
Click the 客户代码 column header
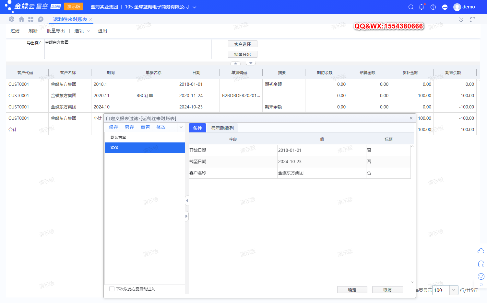click(x=25, y=73)
